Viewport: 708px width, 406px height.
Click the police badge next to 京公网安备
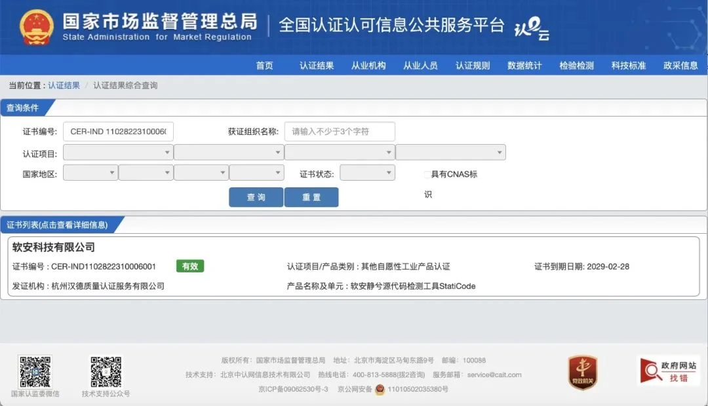[380, 389]
